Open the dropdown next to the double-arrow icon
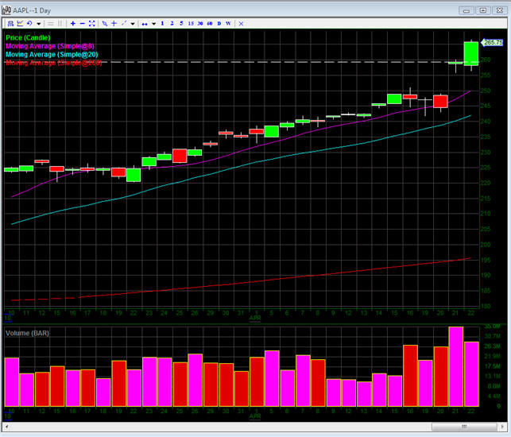The width and height of the screenshot is (511, 437). pyautogui.click(x=153, y=24)
